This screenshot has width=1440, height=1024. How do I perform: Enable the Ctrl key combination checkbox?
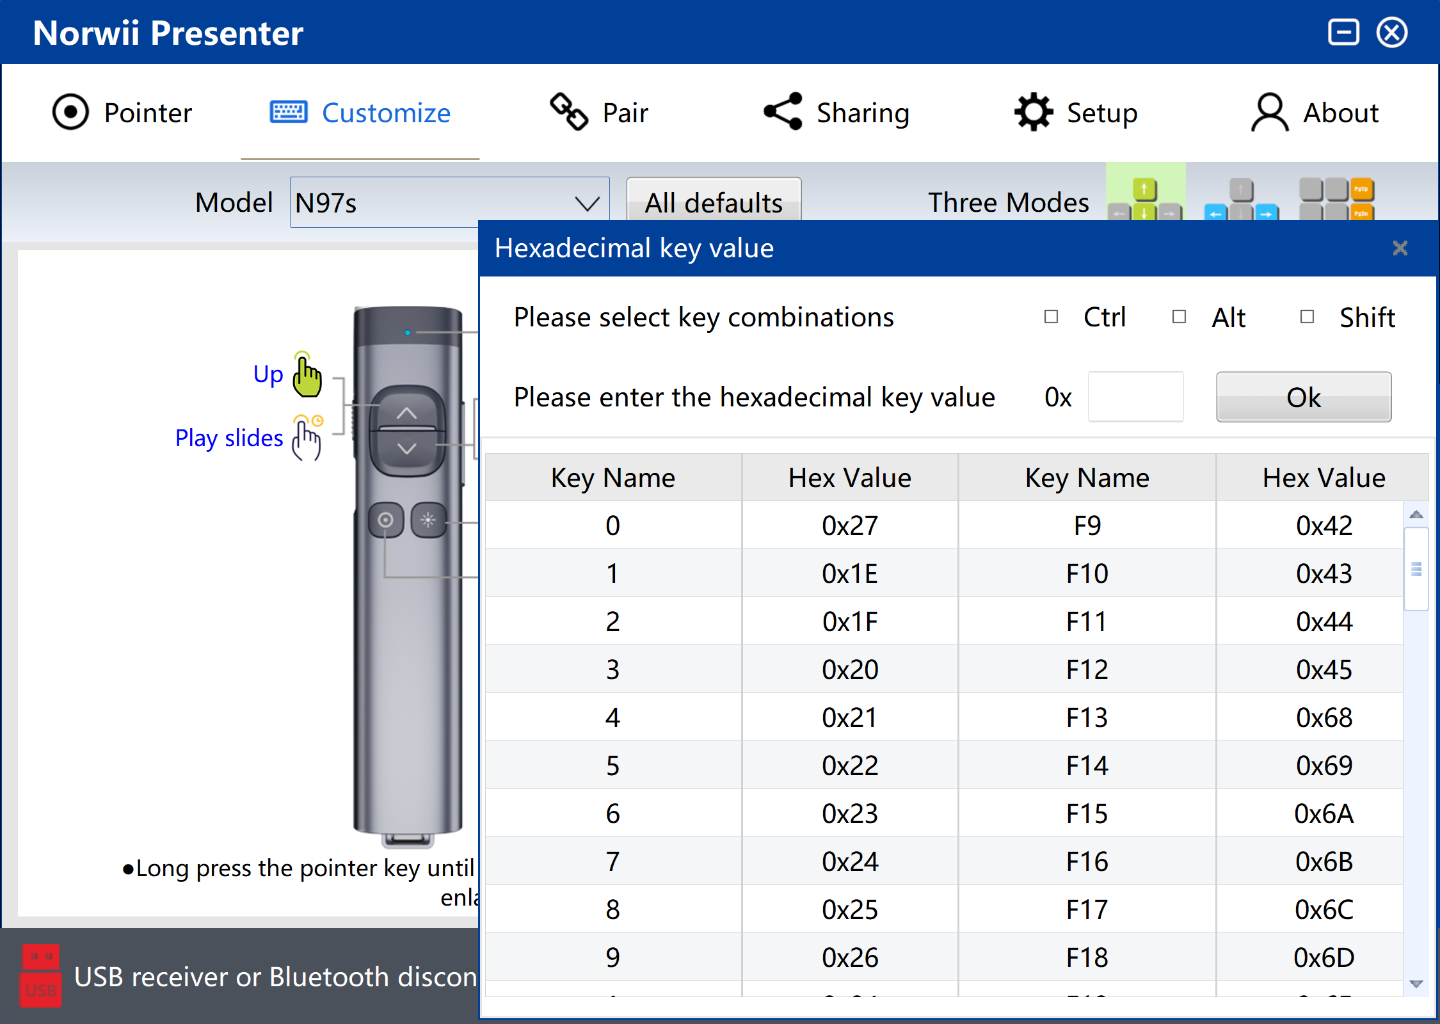tap(1051, 317)
